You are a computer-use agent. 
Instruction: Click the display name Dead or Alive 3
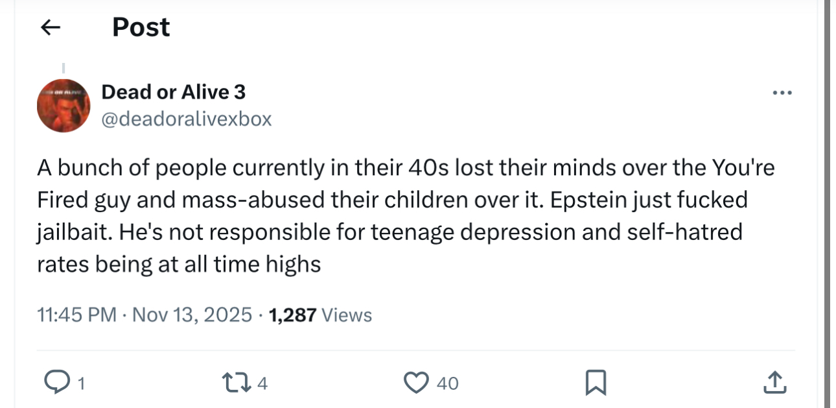[x=173, y=92]
